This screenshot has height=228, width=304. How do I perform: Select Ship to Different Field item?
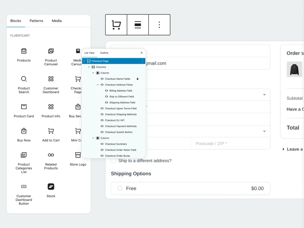114,96
